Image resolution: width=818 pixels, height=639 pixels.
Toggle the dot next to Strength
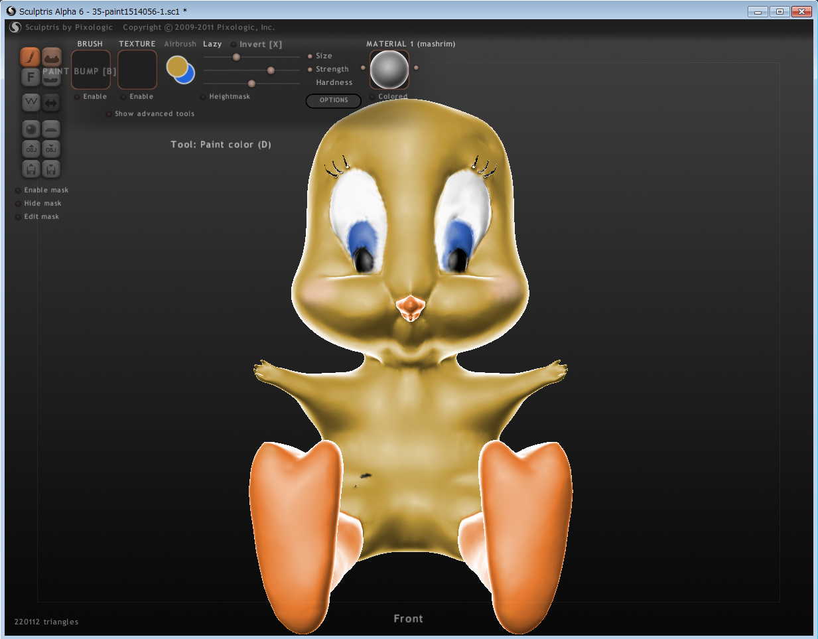310,70
